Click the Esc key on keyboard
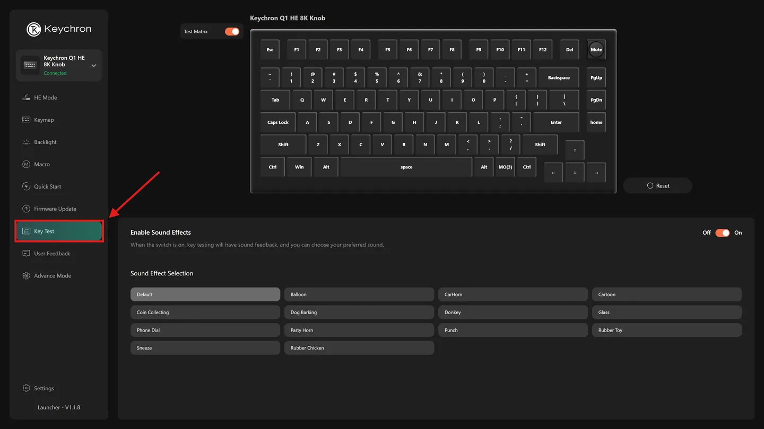This screenshot has height=429, width=764. pos(270,50)
